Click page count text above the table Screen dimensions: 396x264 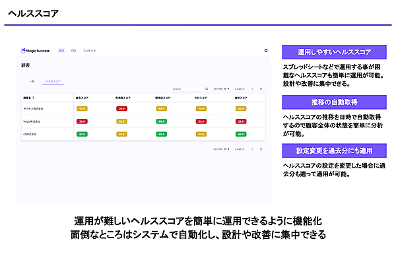tap(239, 89)
